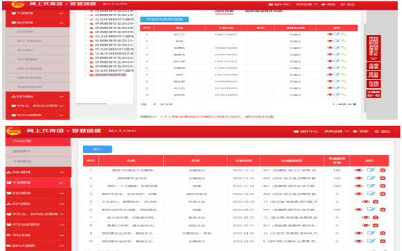Switch to the 团员列表 tab
Image resolution: width=402 pixels, height=251 pixels.
pyautogui.click(x=224, y=11)
